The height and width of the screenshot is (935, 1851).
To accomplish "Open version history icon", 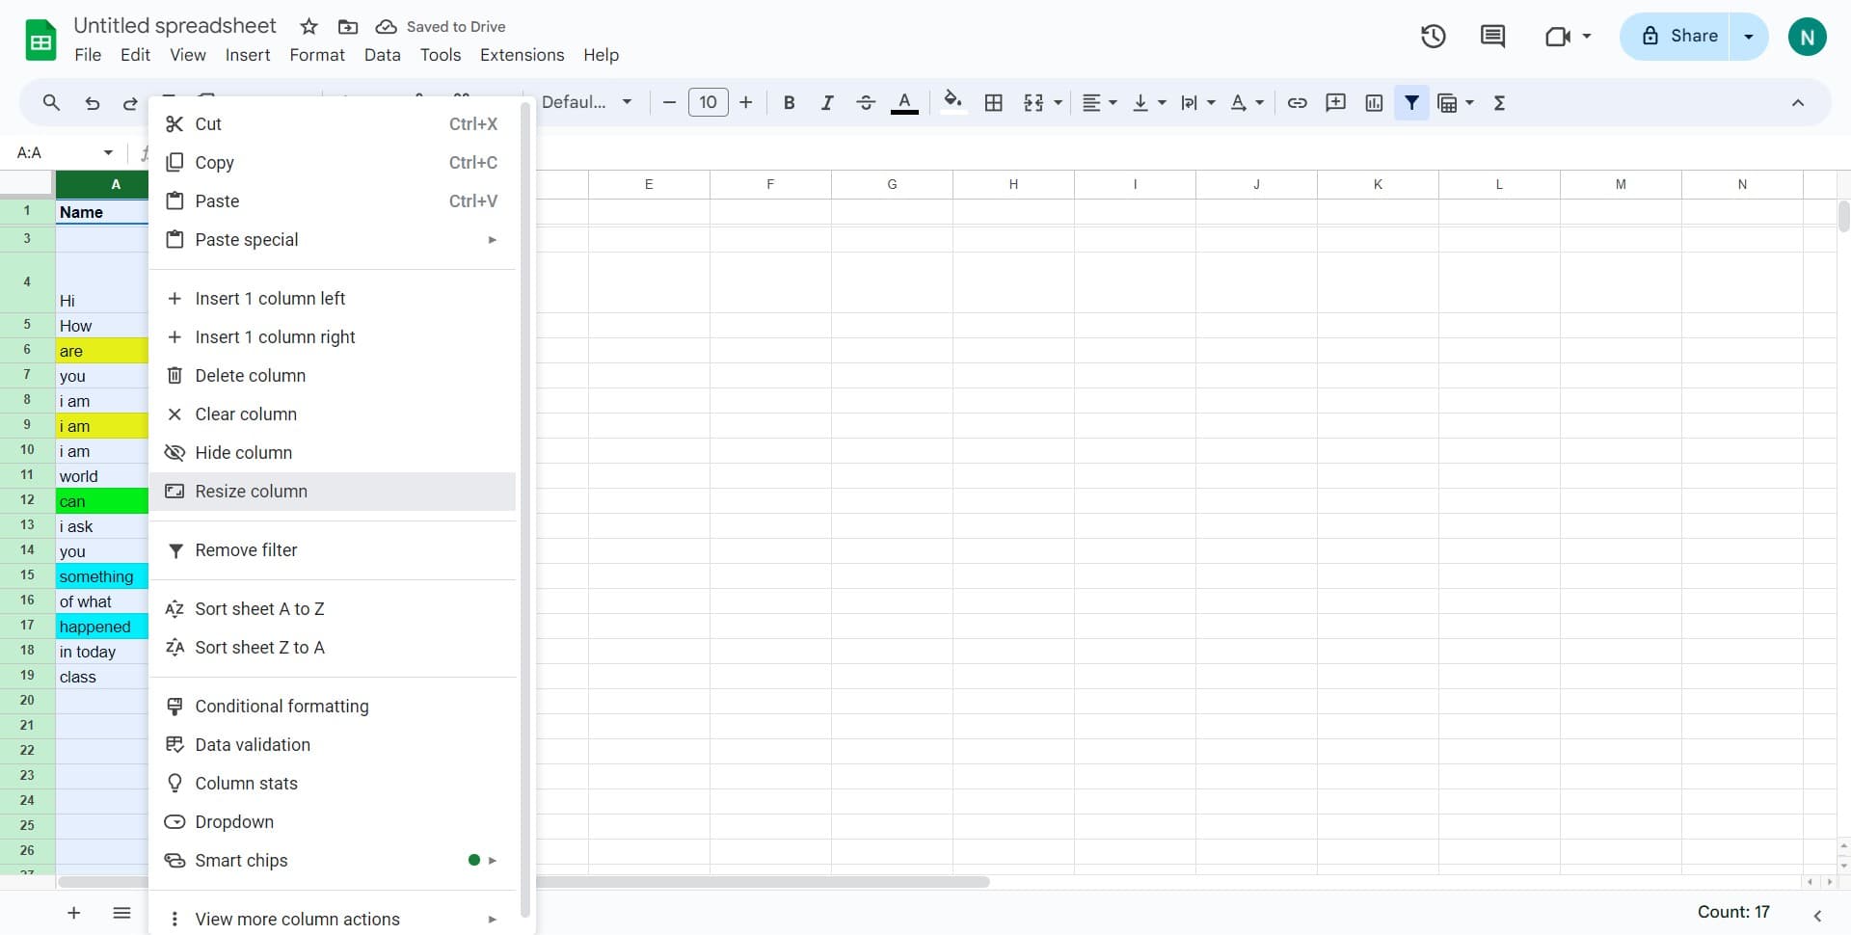I will 1433,36.
